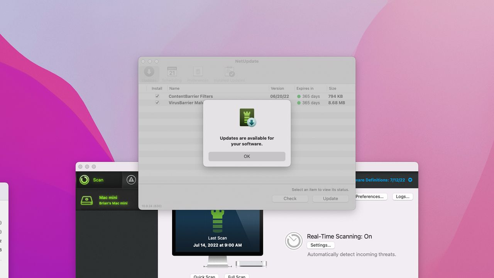Select the Scan tab in VirusBarrier
Screen dimensions: 494x278
click(99, 180)
